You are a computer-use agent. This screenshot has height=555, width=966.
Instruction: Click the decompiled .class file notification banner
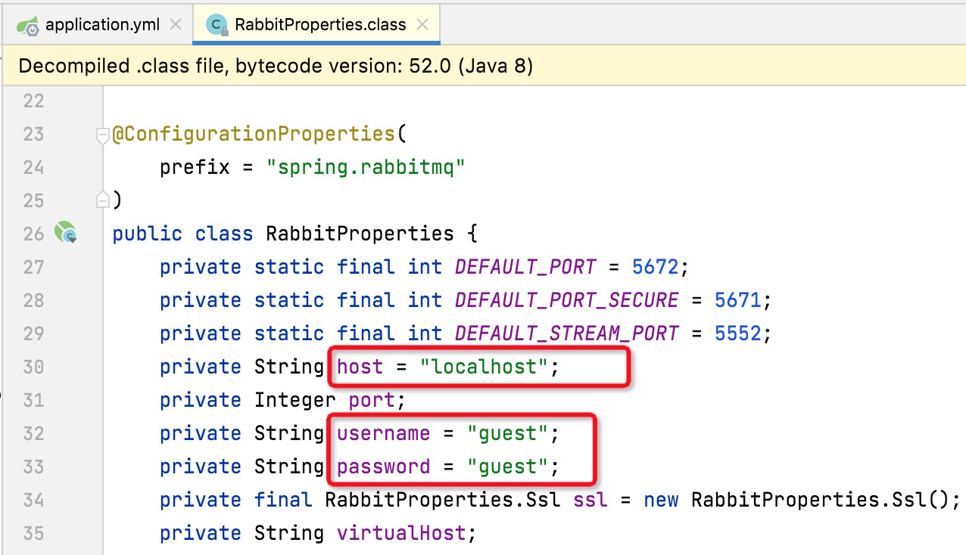(x=483, y=66)
